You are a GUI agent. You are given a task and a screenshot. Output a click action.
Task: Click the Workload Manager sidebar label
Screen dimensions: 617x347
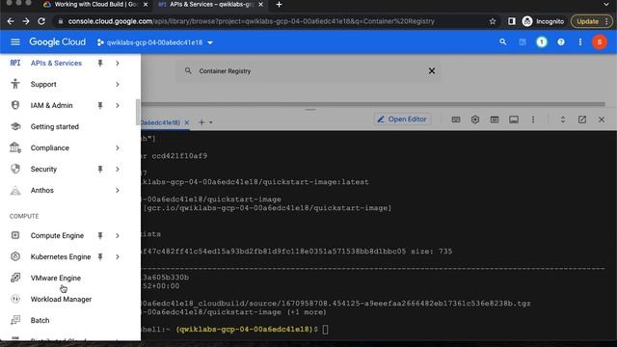pyautogui.click(x=61, y=300)
